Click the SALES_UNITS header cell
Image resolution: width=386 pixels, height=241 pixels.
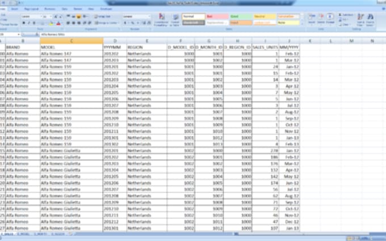(265, 47)
